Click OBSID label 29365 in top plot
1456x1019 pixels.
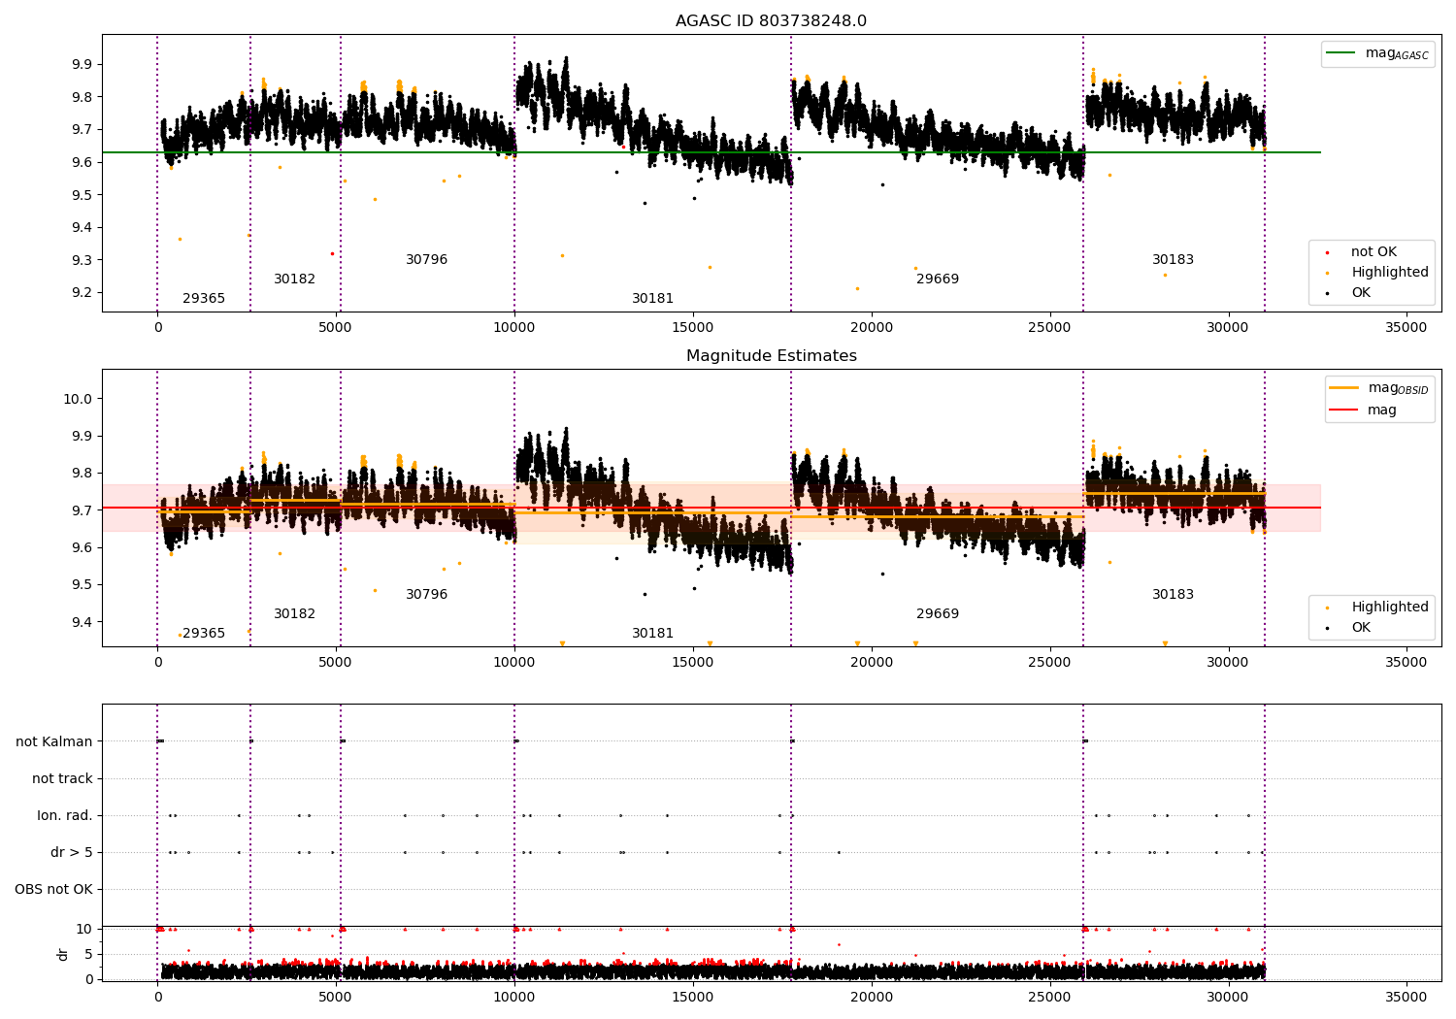click(204, 299)
